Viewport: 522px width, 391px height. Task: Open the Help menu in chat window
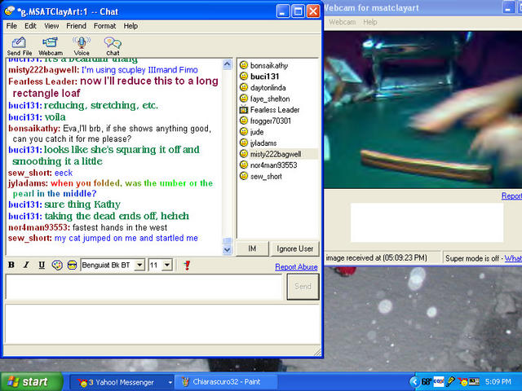pyautogui.click(x=130, y=26)
